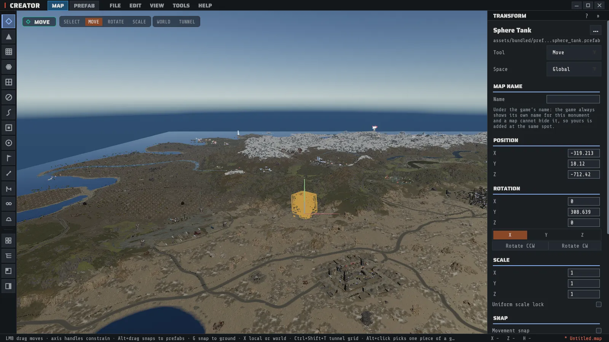Open the Space dropdown showing Global
Image resolution: width=609 pixels, height=342 pixels.
pos(574,69)
